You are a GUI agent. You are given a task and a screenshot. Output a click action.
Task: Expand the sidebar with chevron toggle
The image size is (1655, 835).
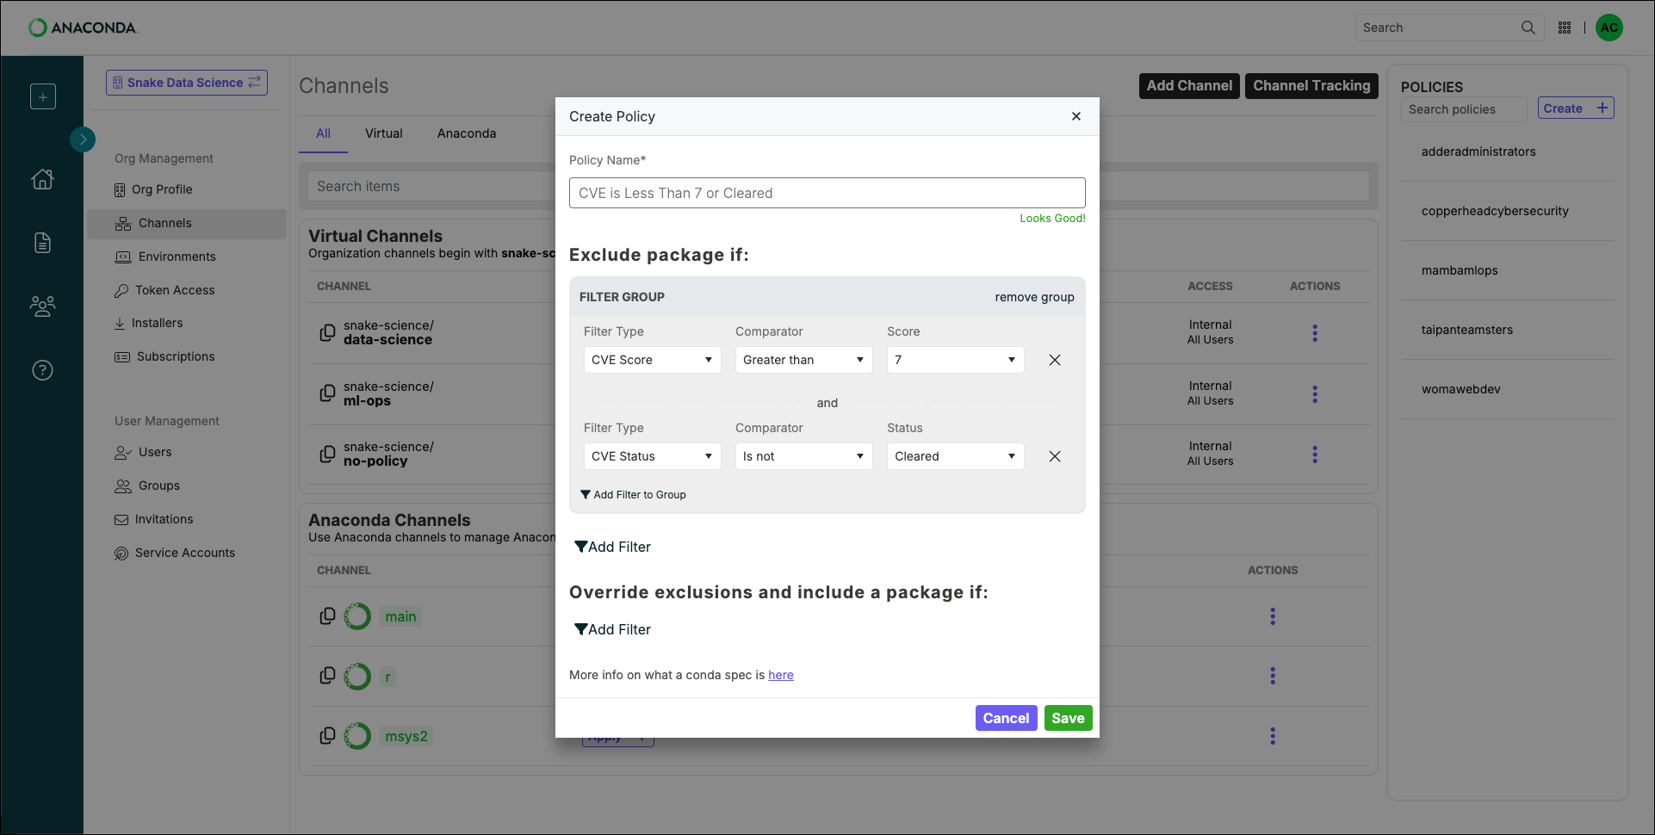click(x=83, y=139)
